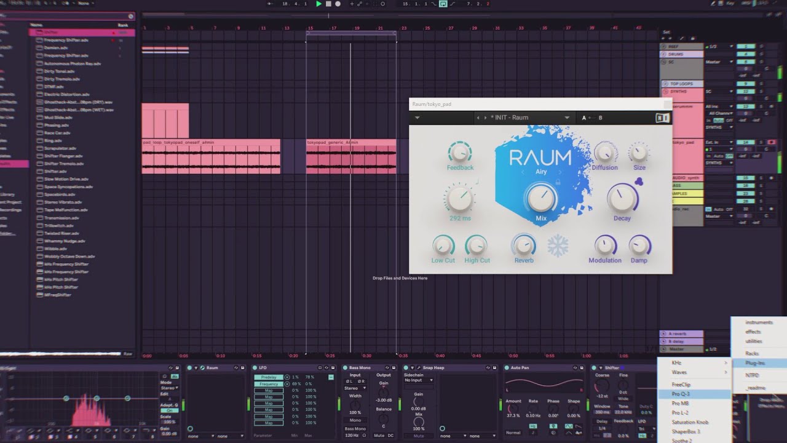Toggle the ØL phase invert button

[350, 381]
